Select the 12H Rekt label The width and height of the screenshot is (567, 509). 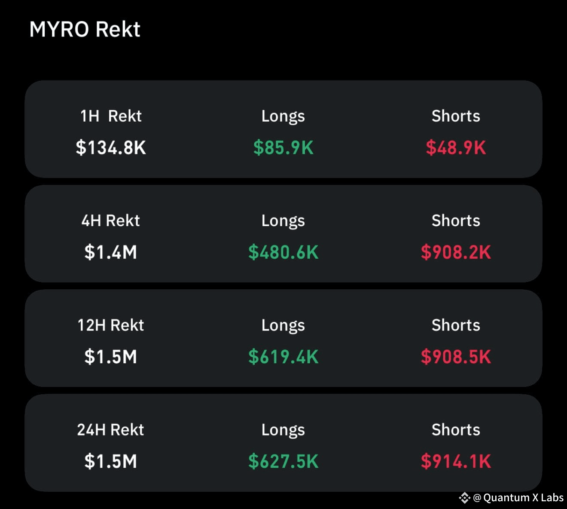pos(111,325)
